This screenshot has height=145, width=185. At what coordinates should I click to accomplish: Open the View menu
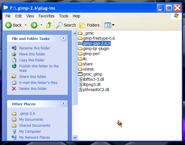tap(30, 16)
